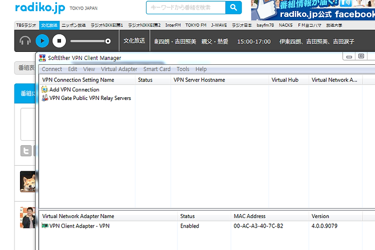Click the search magnifier button on radiko
Image resolution: width=375 pixels, height=250 pixels.
click(233, 7)
